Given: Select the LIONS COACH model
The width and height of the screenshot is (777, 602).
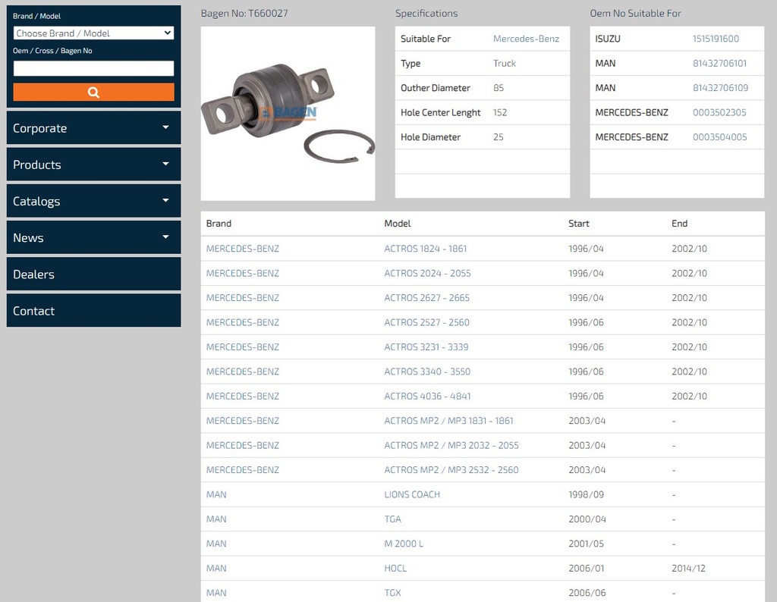Looking at the screenshot, I should pyautogui.click(x=412, y=494).
